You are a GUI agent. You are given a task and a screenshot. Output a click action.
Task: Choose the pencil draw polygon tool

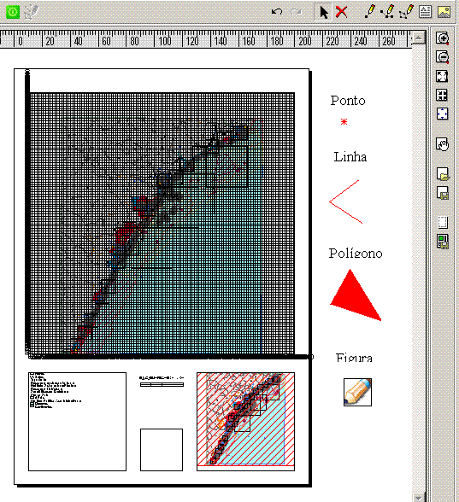pyautogui.click(x=407, y=12)
